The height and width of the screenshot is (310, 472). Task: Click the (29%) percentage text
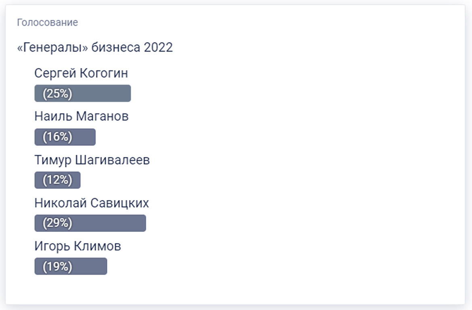coord(57,223)
